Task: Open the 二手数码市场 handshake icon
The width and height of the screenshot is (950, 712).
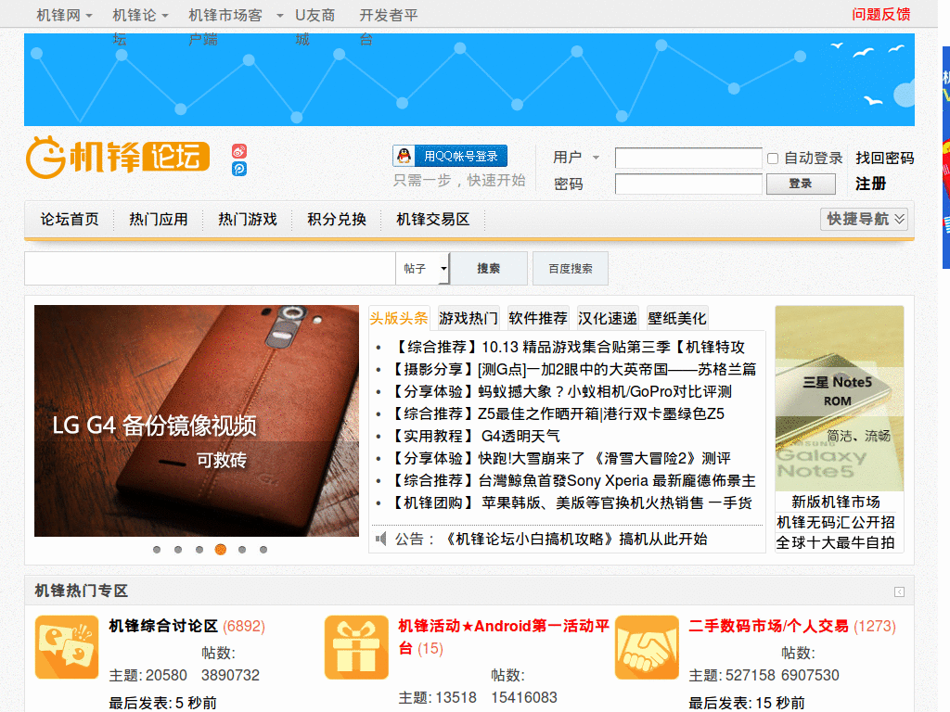Action: [647, 647]
